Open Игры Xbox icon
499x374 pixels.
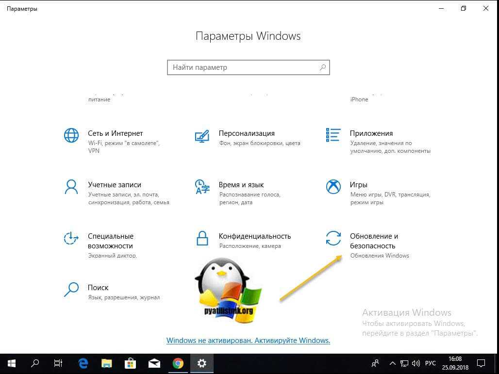[x=333, y=187]
